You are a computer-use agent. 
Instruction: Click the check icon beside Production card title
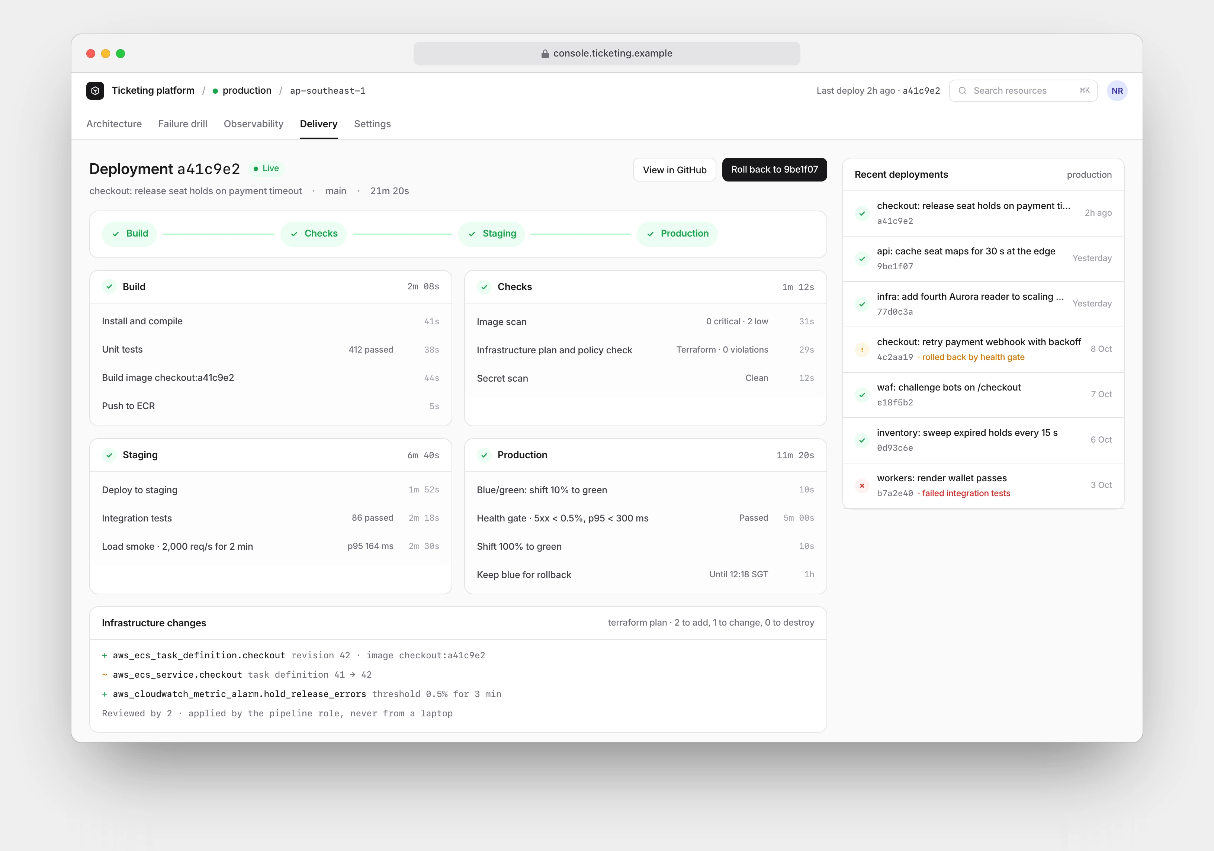[484, 455]
